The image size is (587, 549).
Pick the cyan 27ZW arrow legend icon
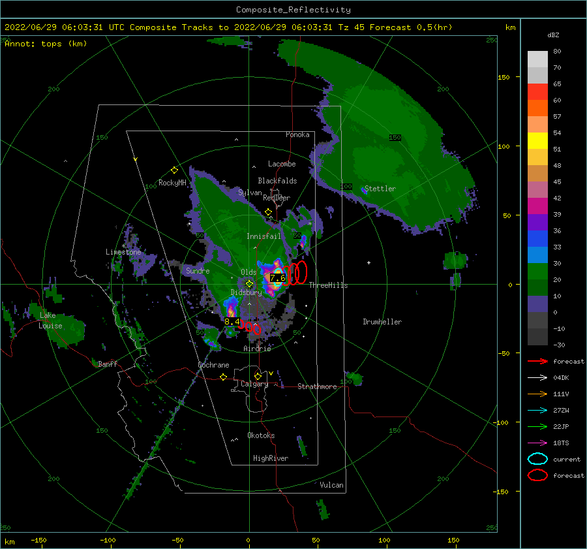537,411
